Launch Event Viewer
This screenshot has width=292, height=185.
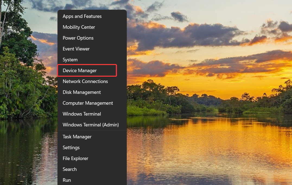click(76, 49)
